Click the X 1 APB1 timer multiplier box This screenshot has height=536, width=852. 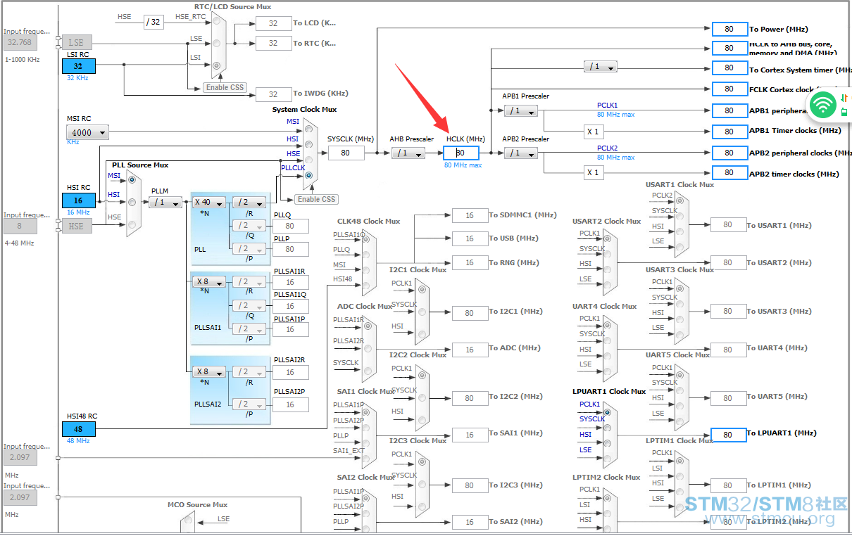[x=593, y=131]
